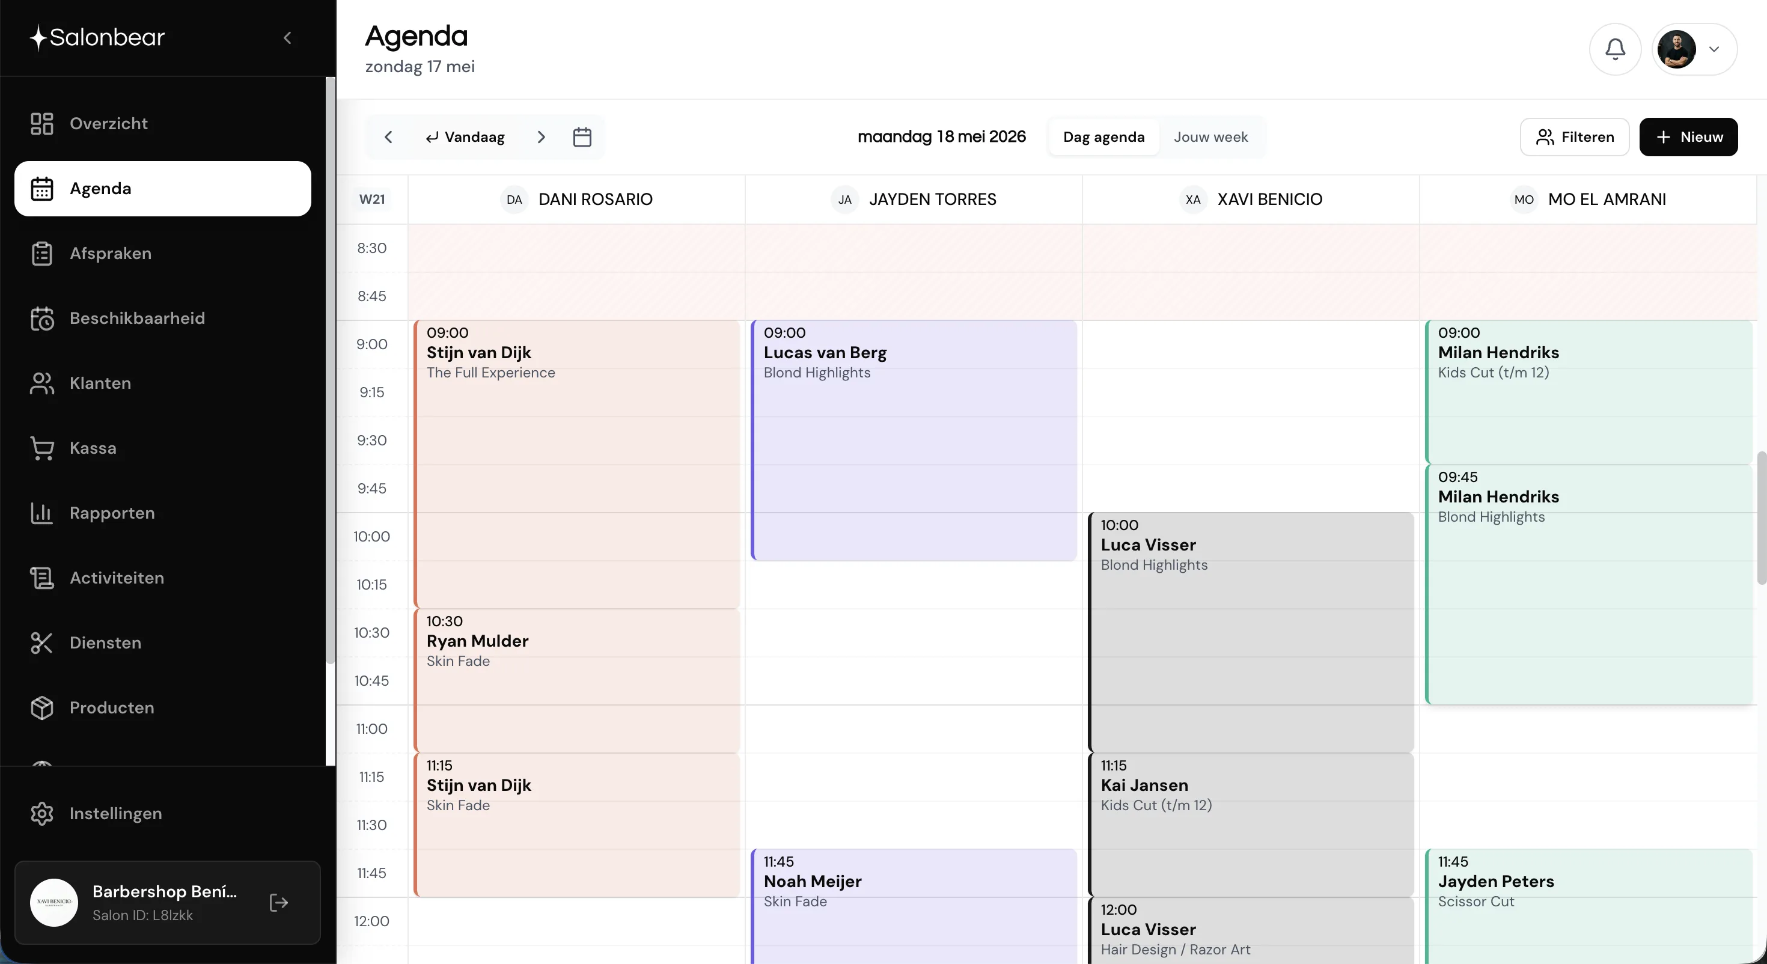Collapse the sidebar with the chevron
The image size is (1767, 964).
click(x=287, y=38)
